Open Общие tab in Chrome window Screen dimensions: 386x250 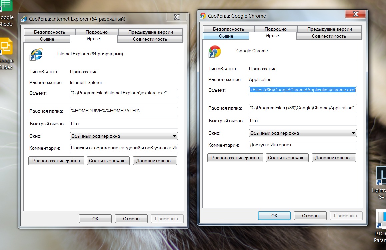tap(226, 36)
